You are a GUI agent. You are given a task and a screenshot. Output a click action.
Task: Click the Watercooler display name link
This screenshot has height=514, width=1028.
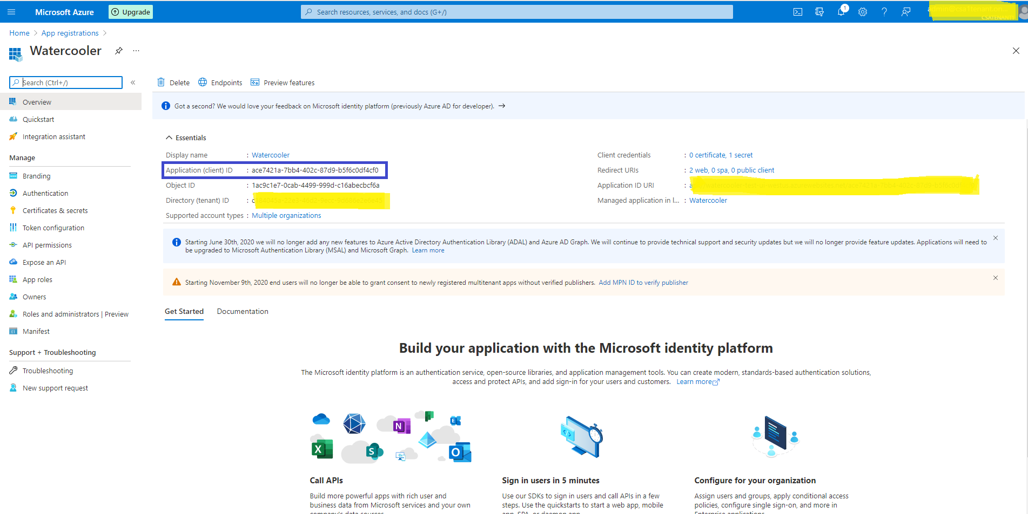click(x=271, y=155)
